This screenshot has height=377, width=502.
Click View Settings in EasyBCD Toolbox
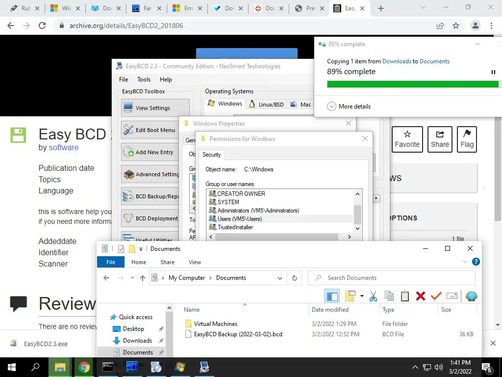(x=155, y=108)
